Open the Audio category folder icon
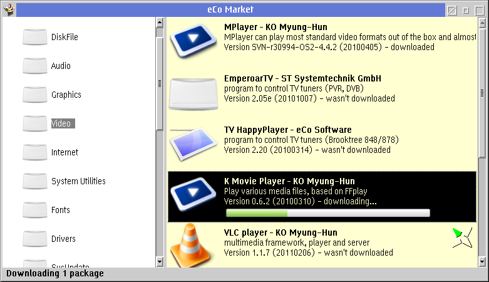Image resolution: width=489 pixels, height=282 pixels. point(34,66)
